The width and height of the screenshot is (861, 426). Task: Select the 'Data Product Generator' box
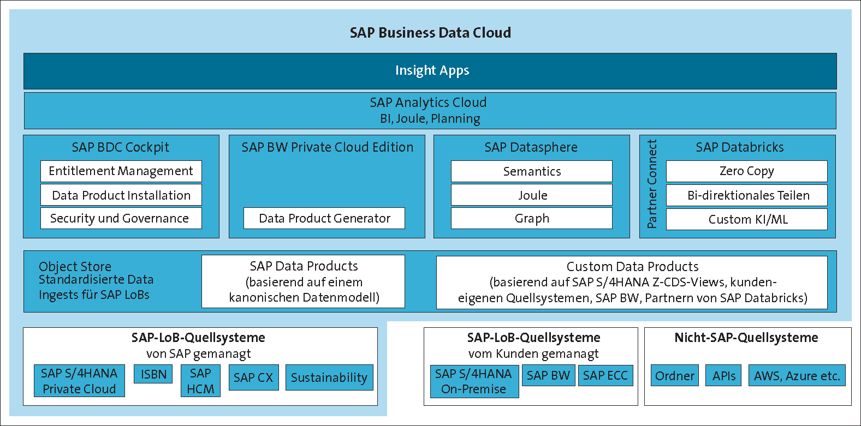point(324,218)
